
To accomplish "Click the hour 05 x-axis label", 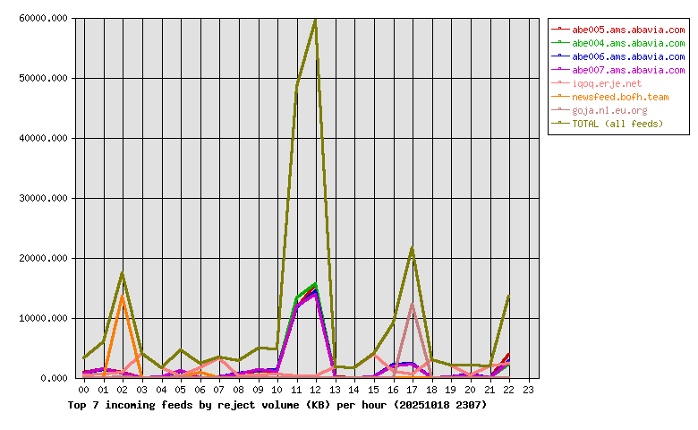I will pos(180,390).
